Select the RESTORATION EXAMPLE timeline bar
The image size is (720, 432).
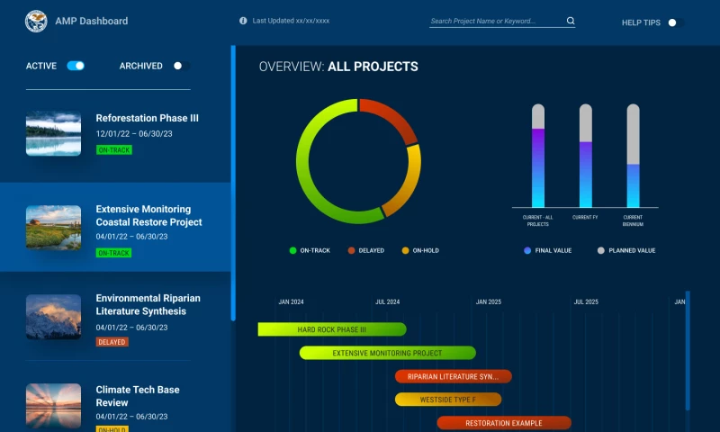tap(504, 423)
